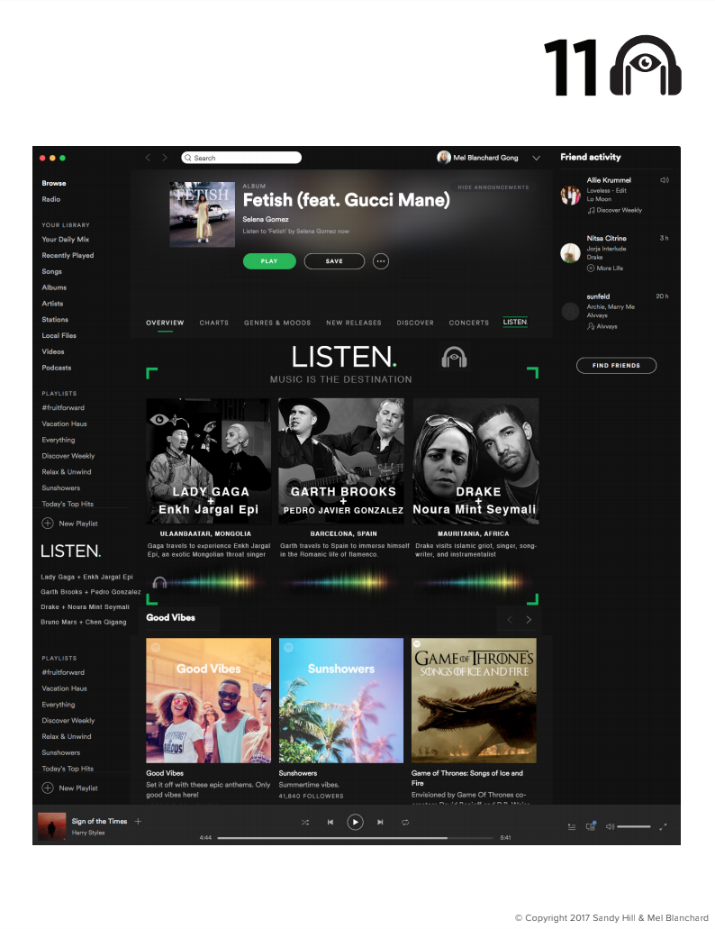Click the play button in player bar
The width and height of the screenshot is (715, 929).
point(355,822)
